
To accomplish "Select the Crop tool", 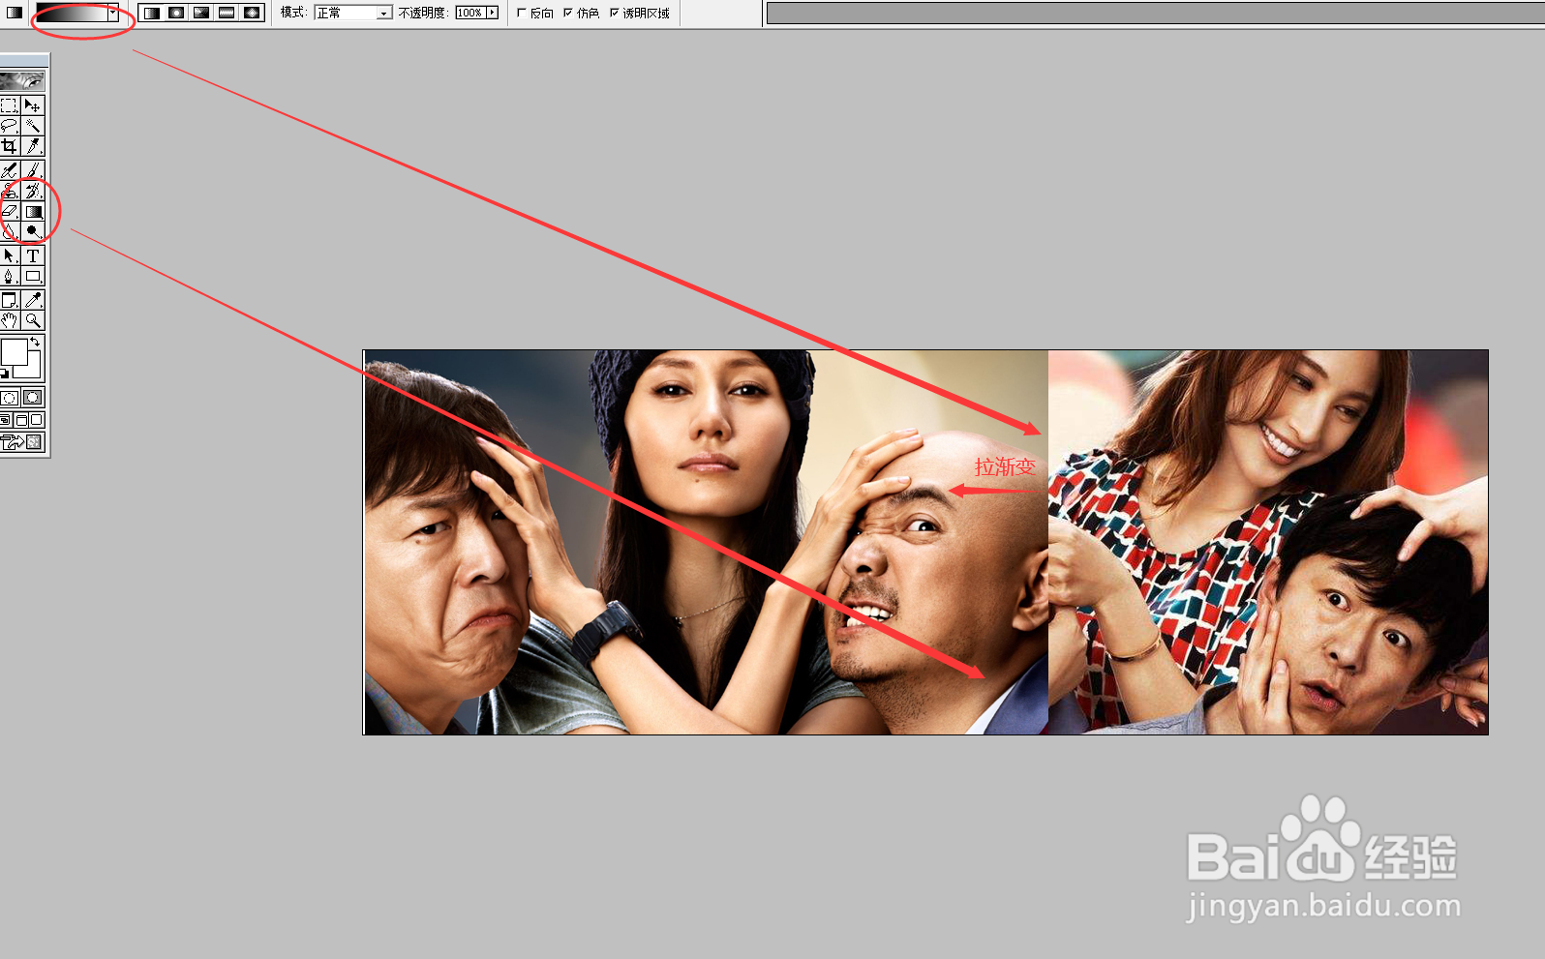I will tap(10, 146).
